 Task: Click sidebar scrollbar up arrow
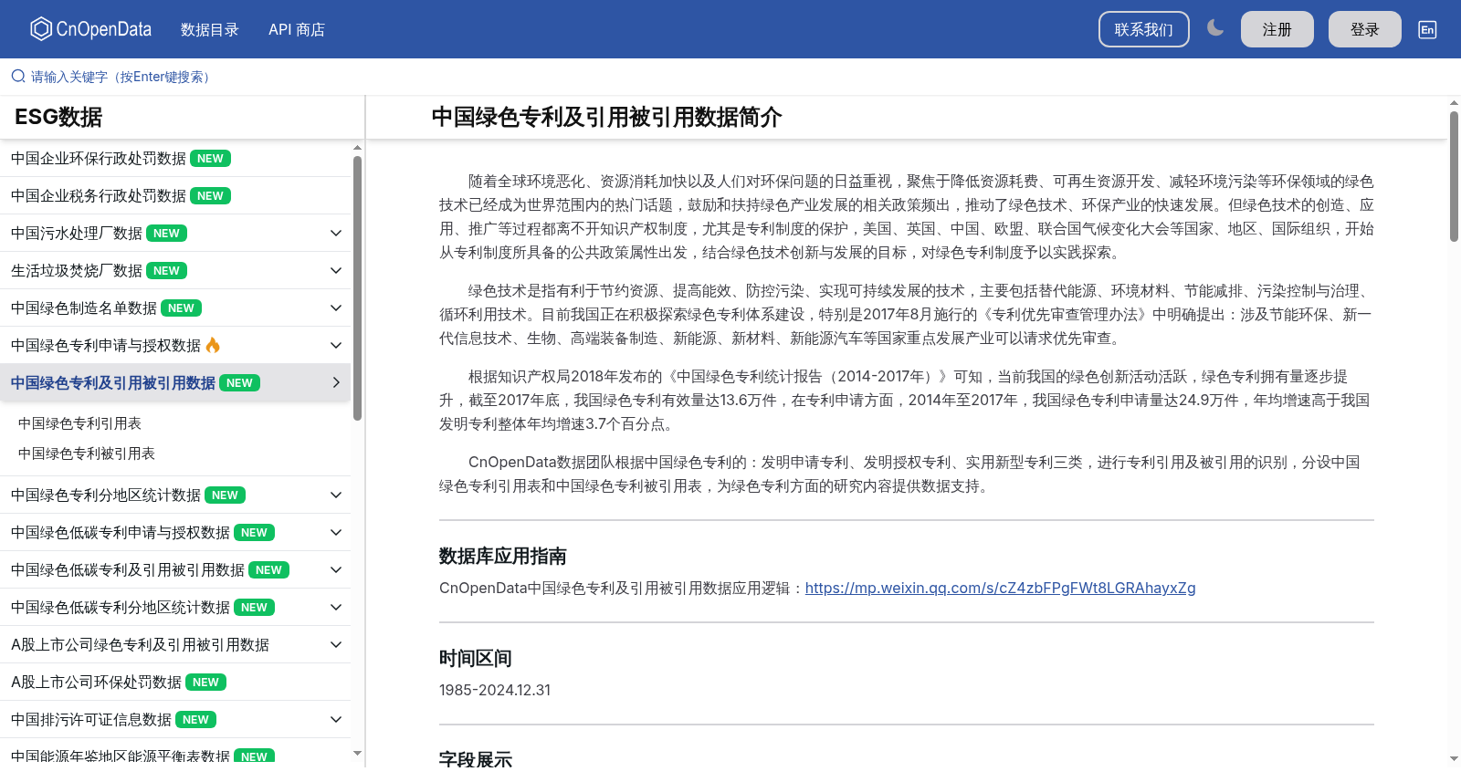(x=357, y=147)
